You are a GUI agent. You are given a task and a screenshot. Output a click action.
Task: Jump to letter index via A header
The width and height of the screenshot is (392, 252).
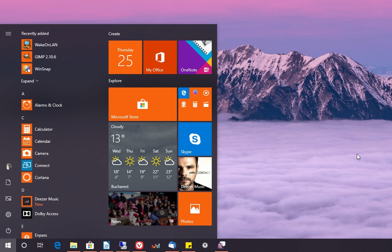point(23,94)
